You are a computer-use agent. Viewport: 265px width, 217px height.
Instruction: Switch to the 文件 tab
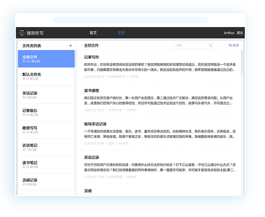point(121,33)
